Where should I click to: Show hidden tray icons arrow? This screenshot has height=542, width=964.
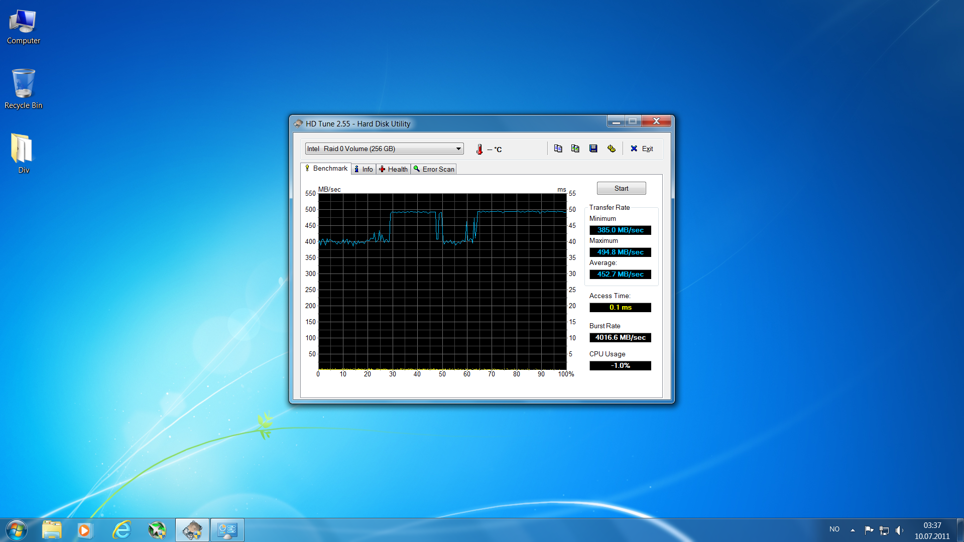tap(853, 530)
